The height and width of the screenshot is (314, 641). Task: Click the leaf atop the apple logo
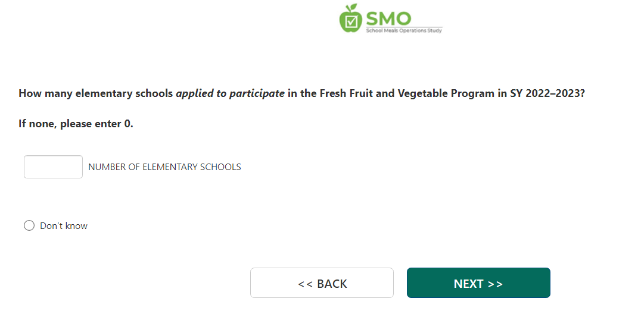[353, 8]
